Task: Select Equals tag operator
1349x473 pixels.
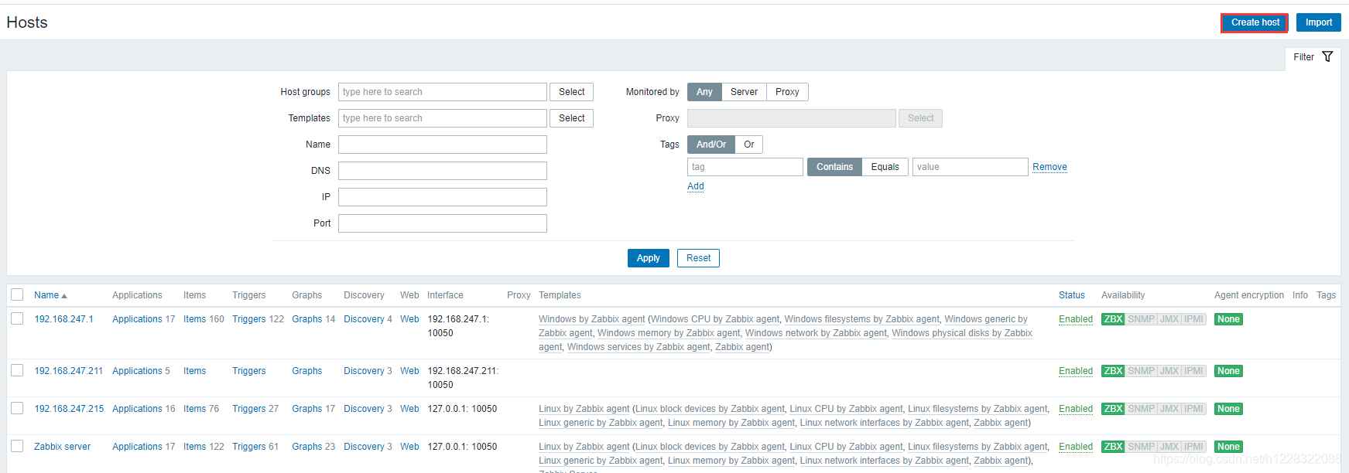Action: point(885,167)
